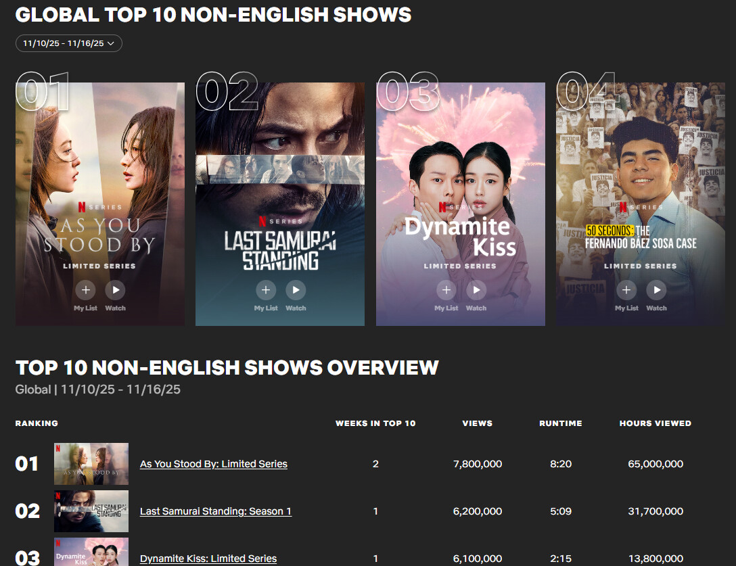Screen dimensions: 736x566
Task: Select the 7,800,000 views value
Action: click(x=478, y=464)
